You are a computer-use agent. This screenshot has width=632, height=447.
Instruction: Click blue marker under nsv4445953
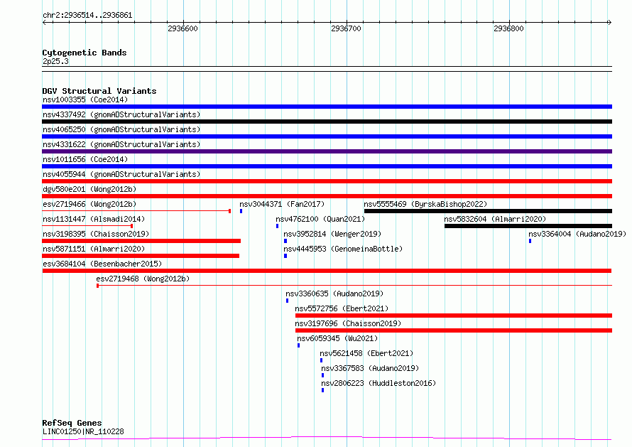coord(285,256)
